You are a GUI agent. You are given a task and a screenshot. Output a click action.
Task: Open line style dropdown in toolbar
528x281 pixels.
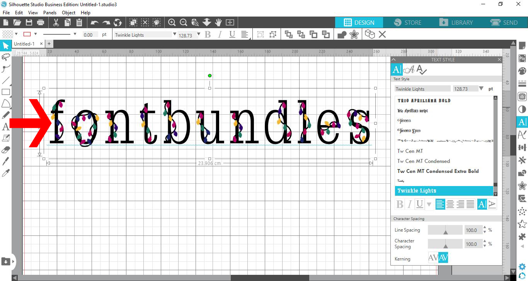[74, 34]
